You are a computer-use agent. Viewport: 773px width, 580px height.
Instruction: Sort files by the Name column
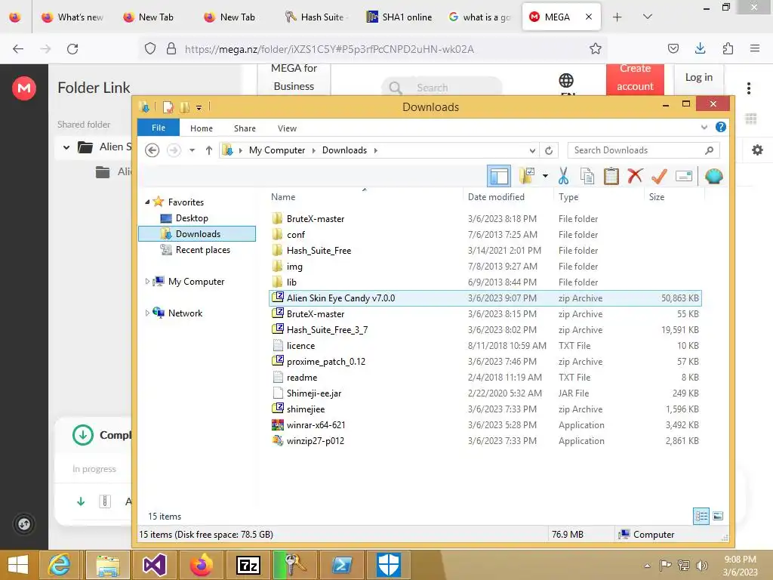[x=283, y=197]
